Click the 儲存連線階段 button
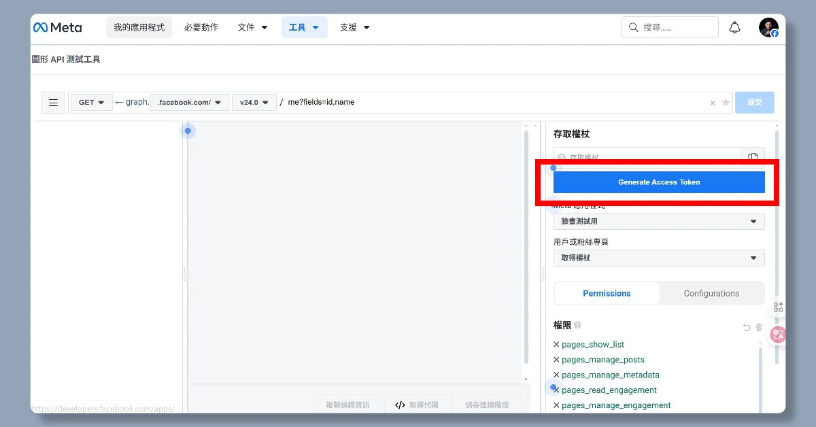 pyautogui.click(x=488, y=405)
